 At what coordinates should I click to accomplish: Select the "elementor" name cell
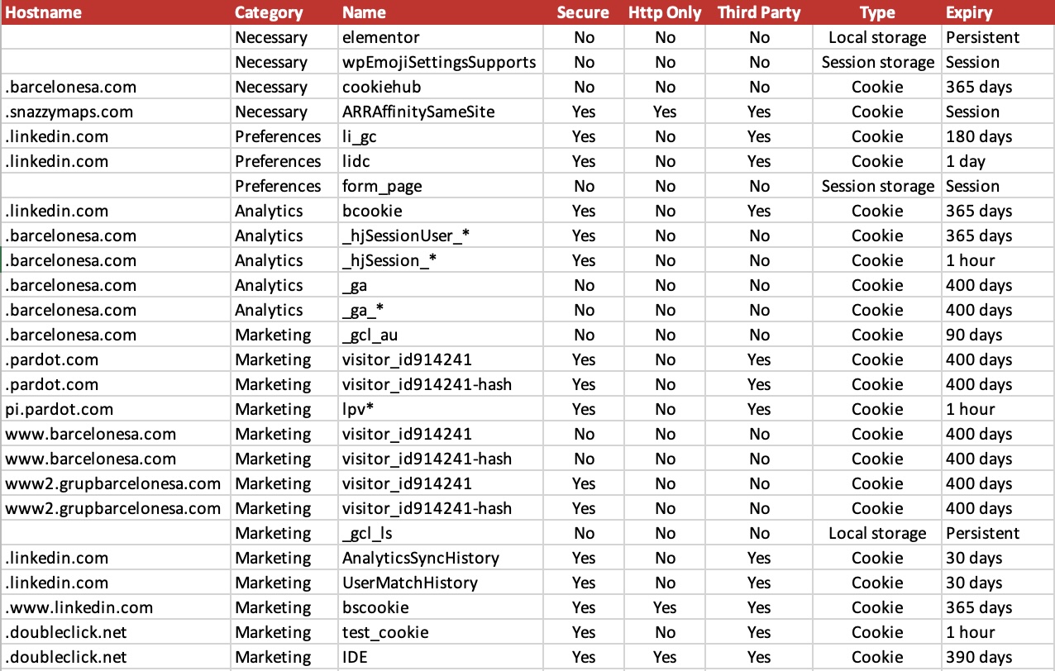(x=381, y=37)
